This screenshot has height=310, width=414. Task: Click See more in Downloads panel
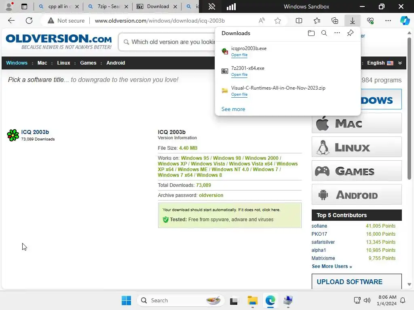(x=233, y=109)
